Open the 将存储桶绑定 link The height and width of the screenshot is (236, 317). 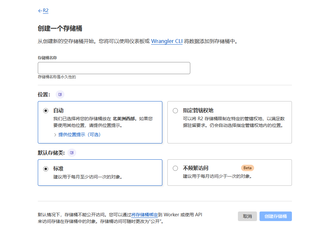tap(145, 215)
